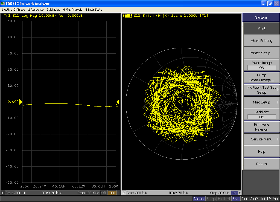The height and width of the screenshot is (202, 280).
Task: Expand Multiport Test Set Setup submenu
Action: coord(261,90)
